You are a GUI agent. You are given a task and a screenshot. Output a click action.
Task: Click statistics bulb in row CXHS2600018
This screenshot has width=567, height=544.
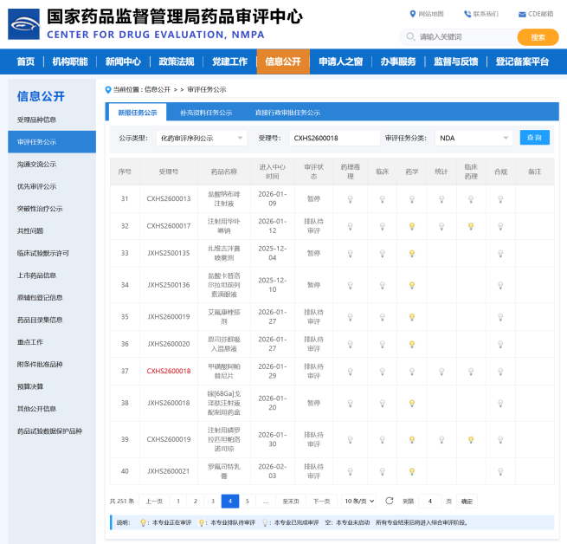[x=441, y=372]
